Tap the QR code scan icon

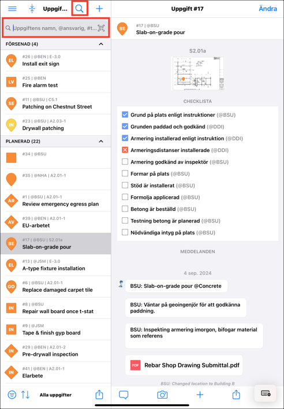[x=101, y=28]
